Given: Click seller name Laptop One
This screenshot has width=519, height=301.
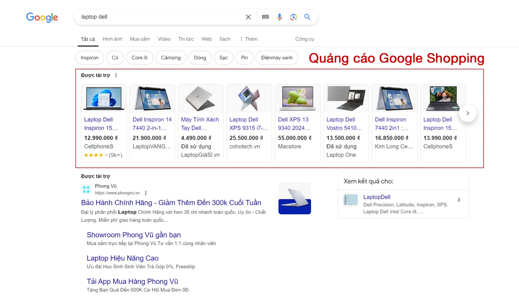Looking at the screenshot, I should tap(341, 155).
